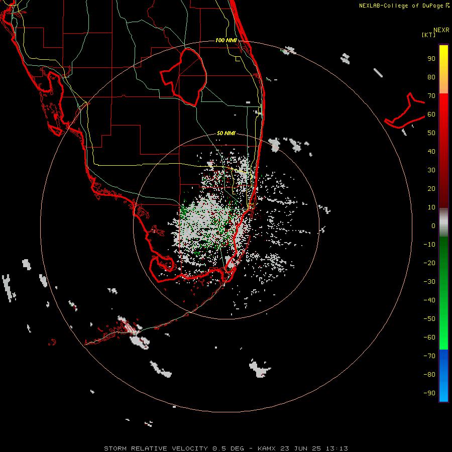The image size is (452, 452).
Task: Click the Bahamas island outline at right
Action: [405, 111]
